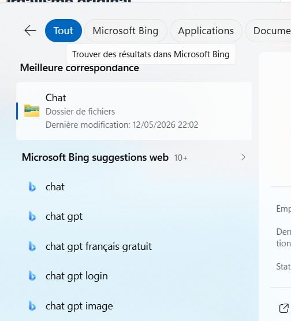This screenshot has width=291, height=321.
Task: Select the 'chat gpt' web suggestion
Action: pyautogui.click(x=134, y=216)
